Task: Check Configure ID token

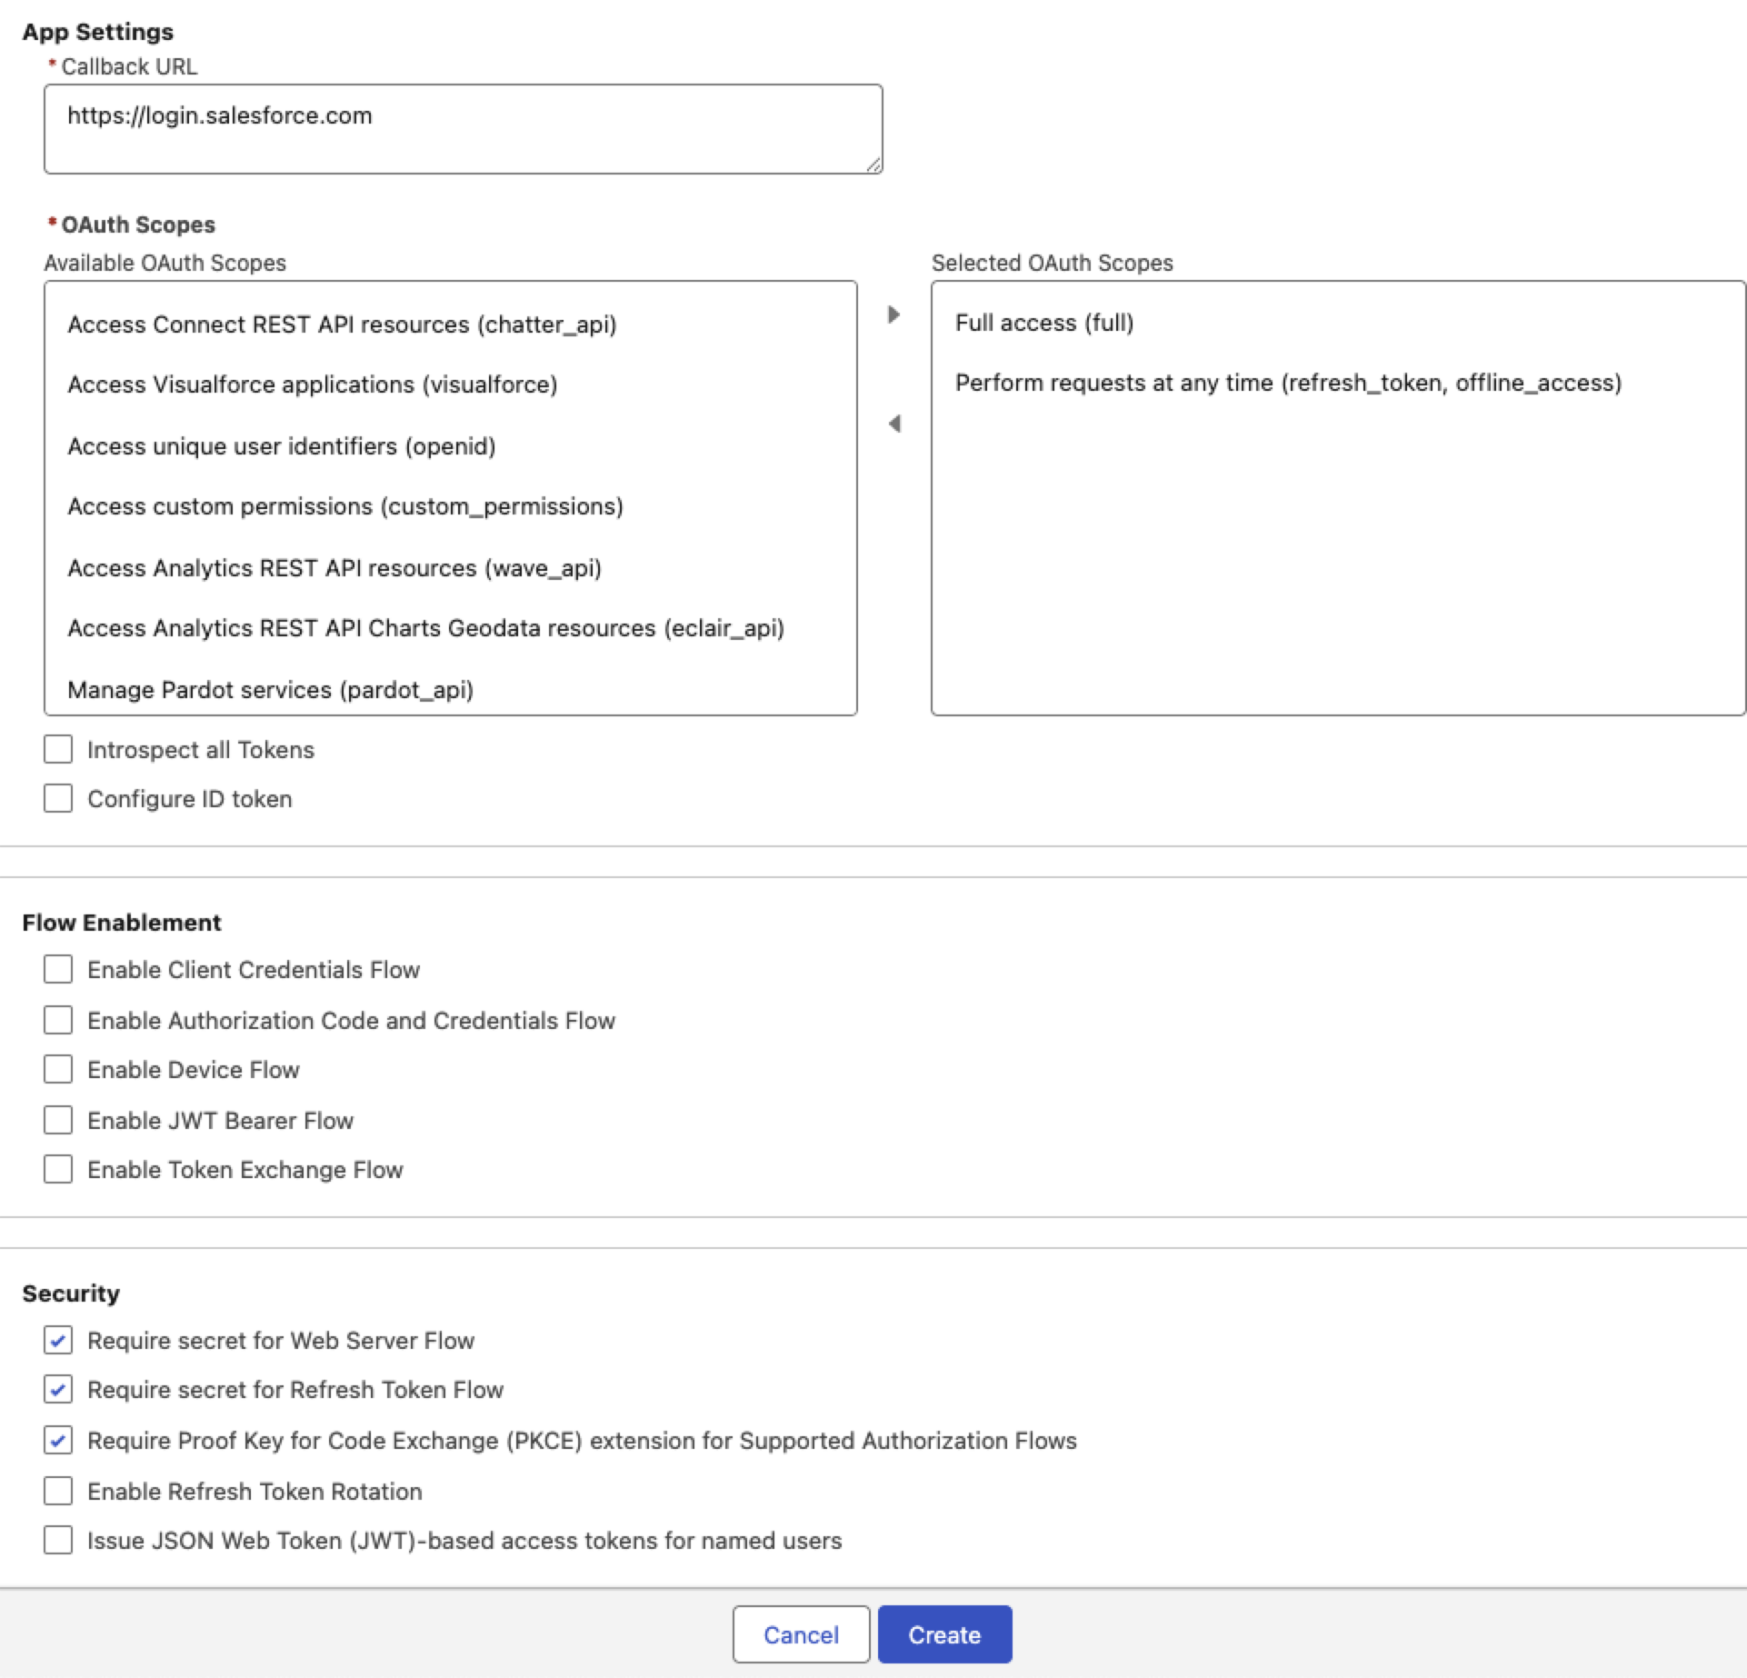Action: point(57,797)
